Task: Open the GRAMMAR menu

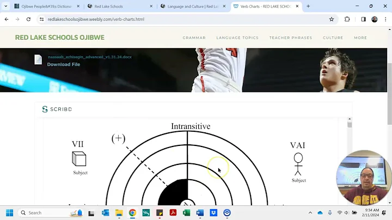Action: point(194,38)
